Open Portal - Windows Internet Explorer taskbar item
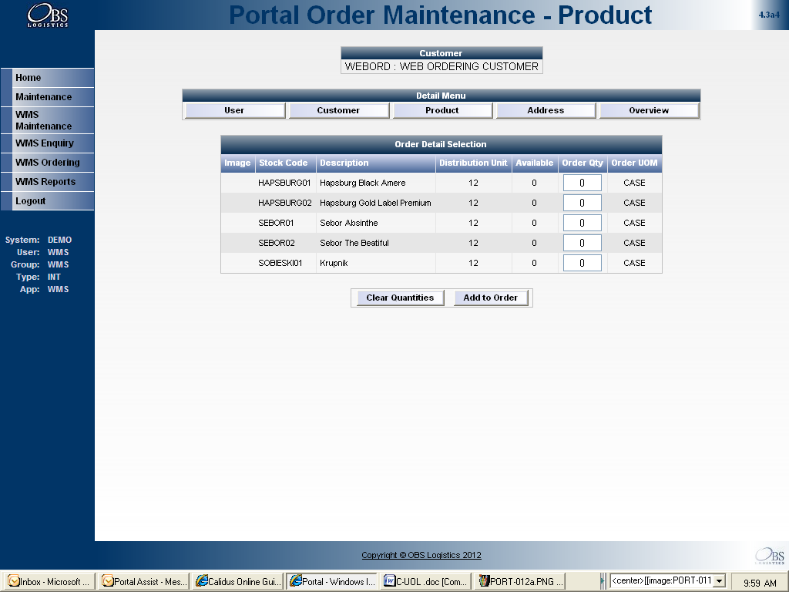Screen dimensions: 789x592 (x=333, y=581)
